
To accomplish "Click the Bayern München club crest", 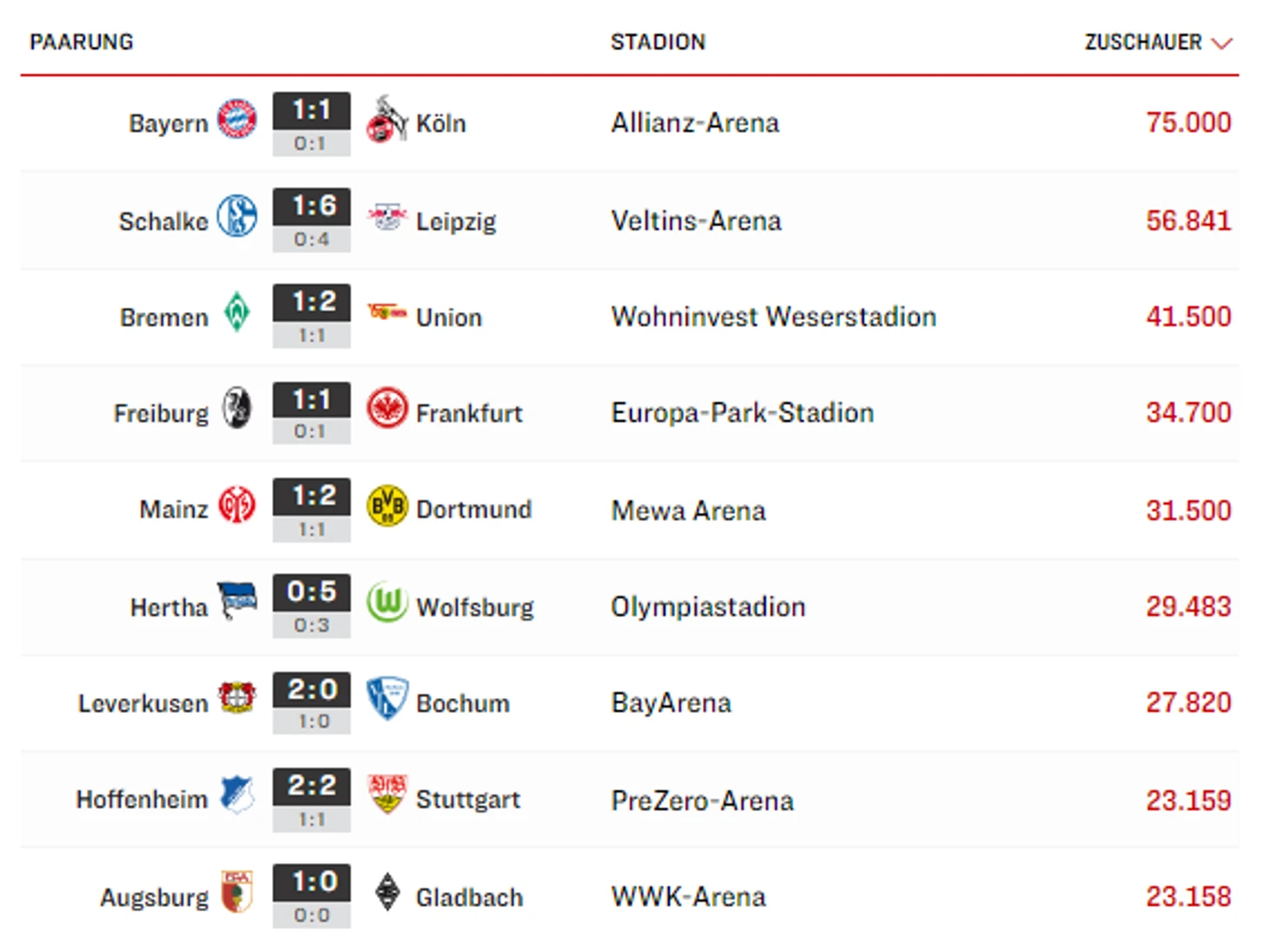I will coord(237,119).
